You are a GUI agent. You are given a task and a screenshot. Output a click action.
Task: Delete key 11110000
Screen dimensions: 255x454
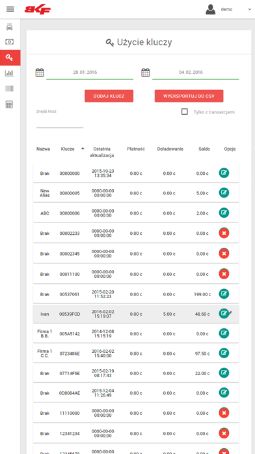pos(224,413)
